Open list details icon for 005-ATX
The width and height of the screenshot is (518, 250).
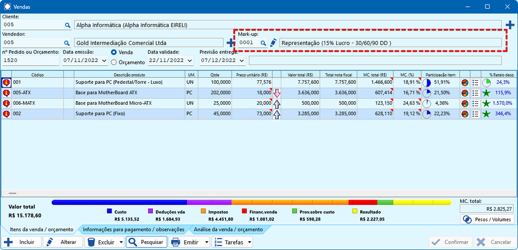(475, 93)
